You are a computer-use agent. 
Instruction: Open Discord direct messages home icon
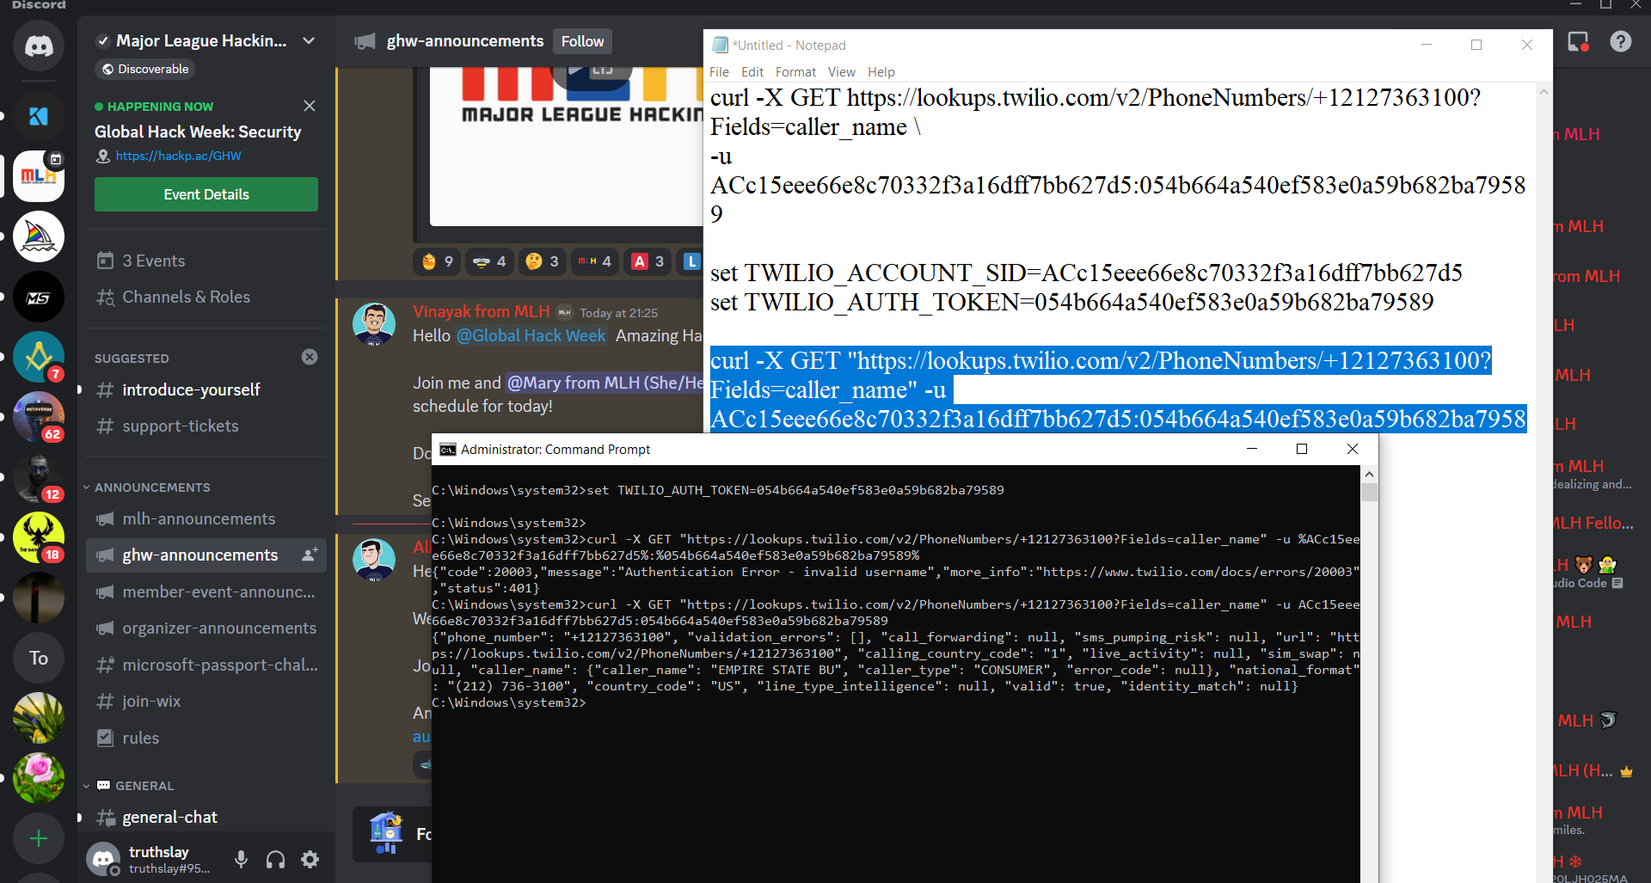pyautogui.click(x=39, y=46)
